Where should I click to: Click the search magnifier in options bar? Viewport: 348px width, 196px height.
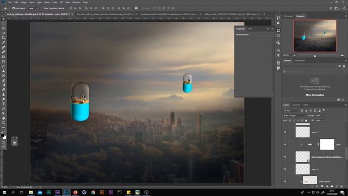(x=331, y=8)
